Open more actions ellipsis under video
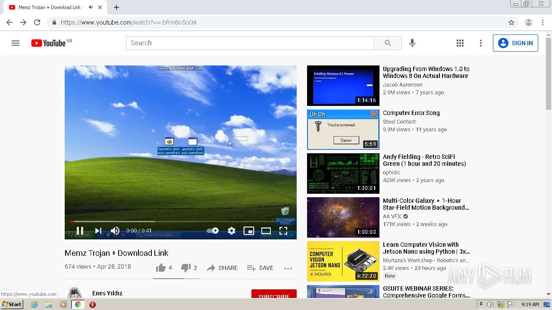Image resolution: width=552 pixels, height=310 pixels. 288,268
